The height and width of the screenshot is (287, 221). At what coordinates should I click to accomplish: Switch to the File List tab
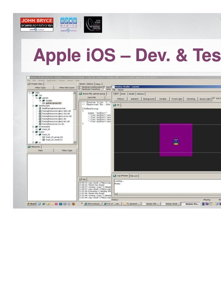click(134, 176)
